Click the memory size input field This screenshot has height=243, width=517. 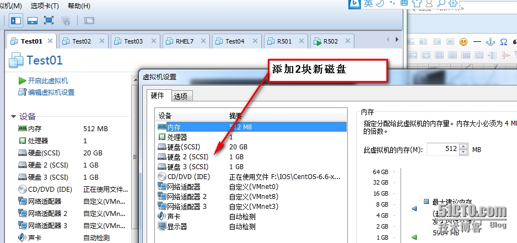[444, 149]
